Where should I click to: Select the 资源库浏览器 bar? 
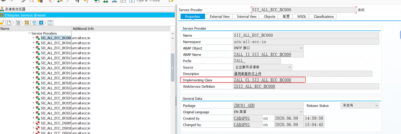[87, 9]
